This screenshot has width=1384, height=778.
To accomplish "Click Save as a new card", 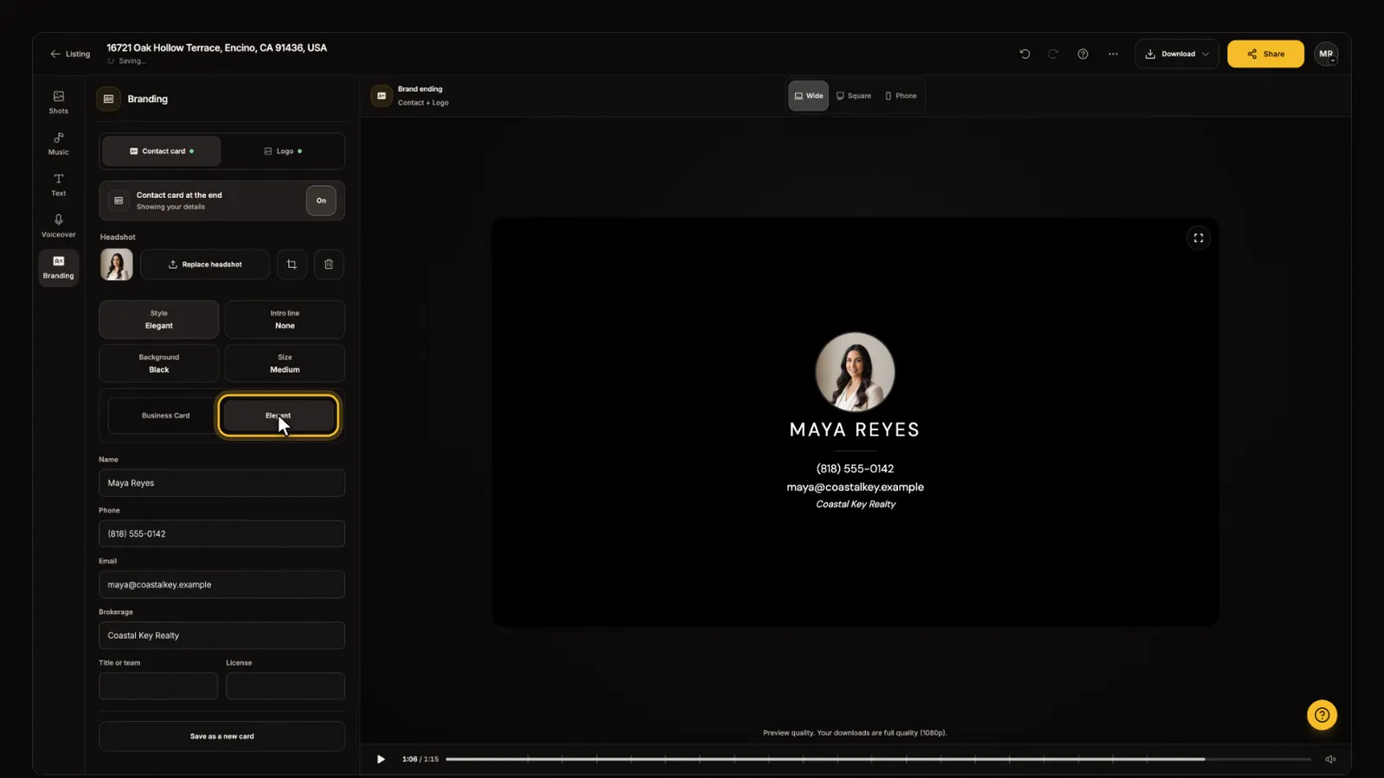I will click(x=222, y=737).
